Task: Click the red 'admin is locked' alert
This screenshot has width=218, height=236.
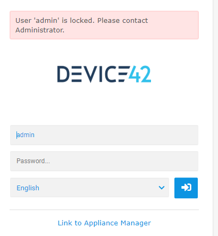Action: point(104,25)
